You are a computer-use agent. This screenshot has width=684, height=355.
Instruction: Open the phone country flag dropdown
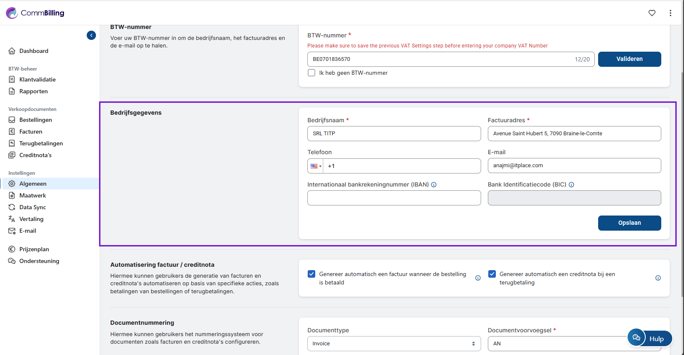click(x=316, y=166)
